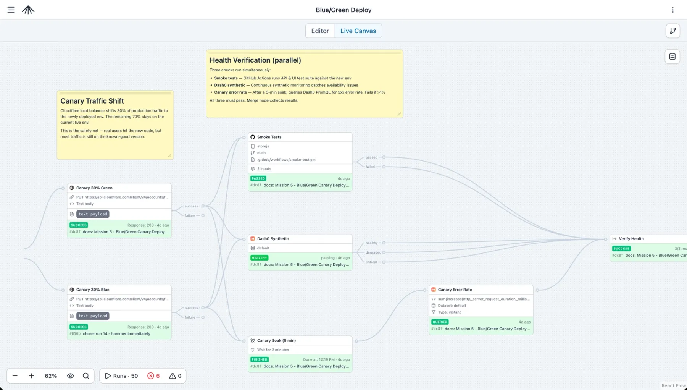Click the failed output handle of Smoke Tests

tap(384, 167)
